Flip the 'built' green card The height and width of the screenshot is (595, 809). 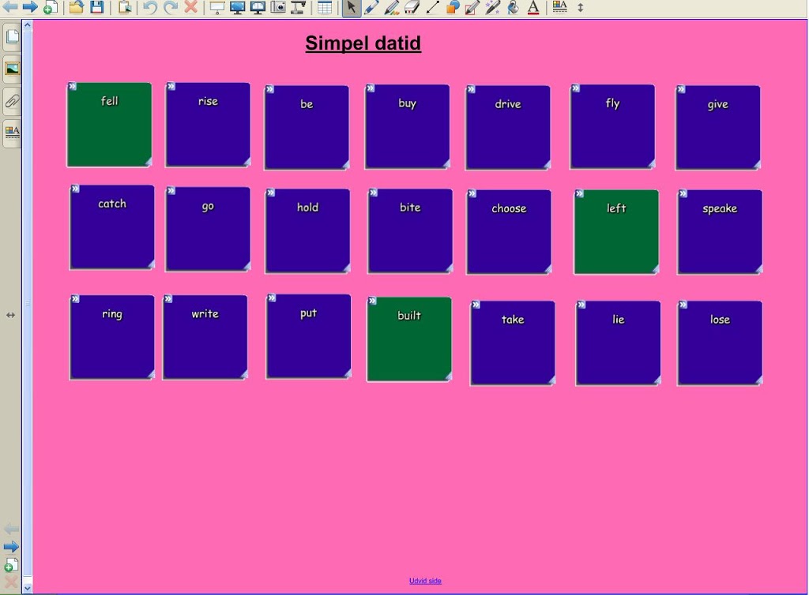click(x=409, y=339)
